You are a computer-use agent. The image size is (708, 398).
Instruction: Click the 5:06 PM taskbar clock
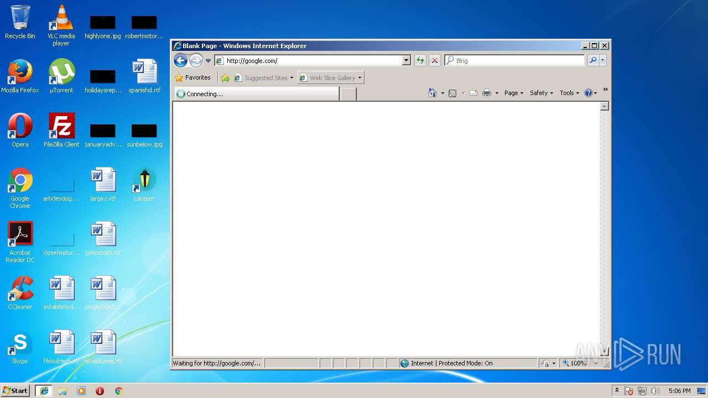point(679,391)
